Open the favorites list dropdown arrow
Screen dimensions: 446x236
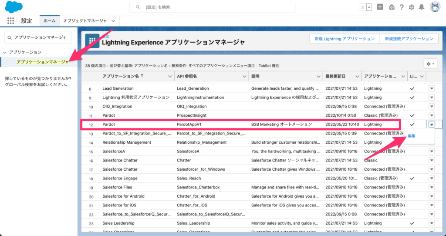click(x=369, y=7)
